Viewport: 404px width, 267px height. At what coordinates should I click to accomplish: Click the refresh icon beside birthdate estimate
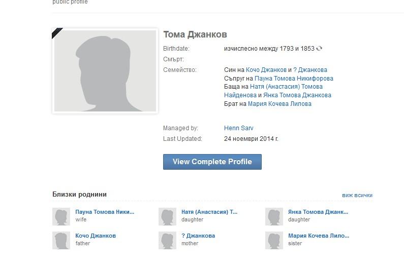tap(319, 49)
